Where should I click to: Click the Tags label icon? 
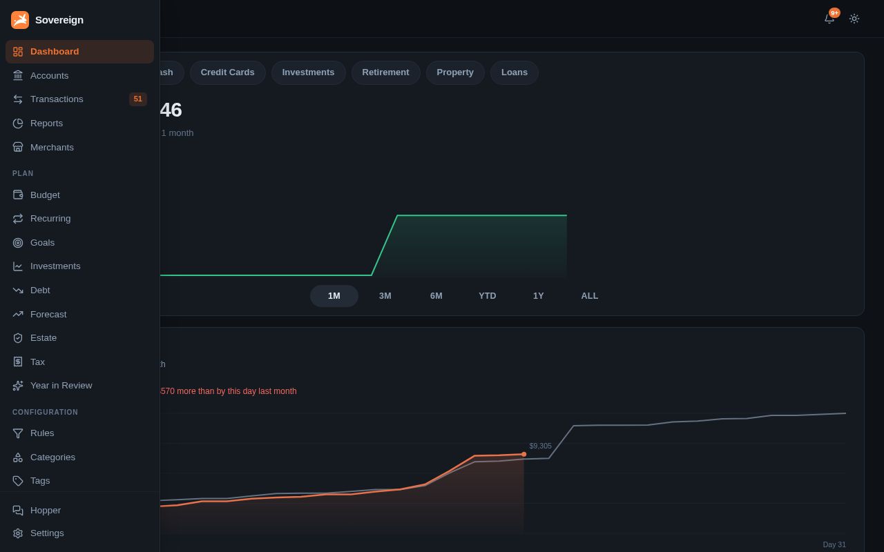18,481
